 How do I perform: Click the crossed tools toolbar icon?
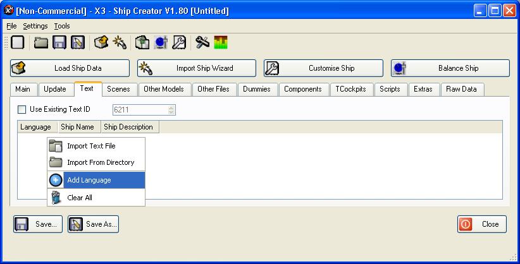[202, 42]
